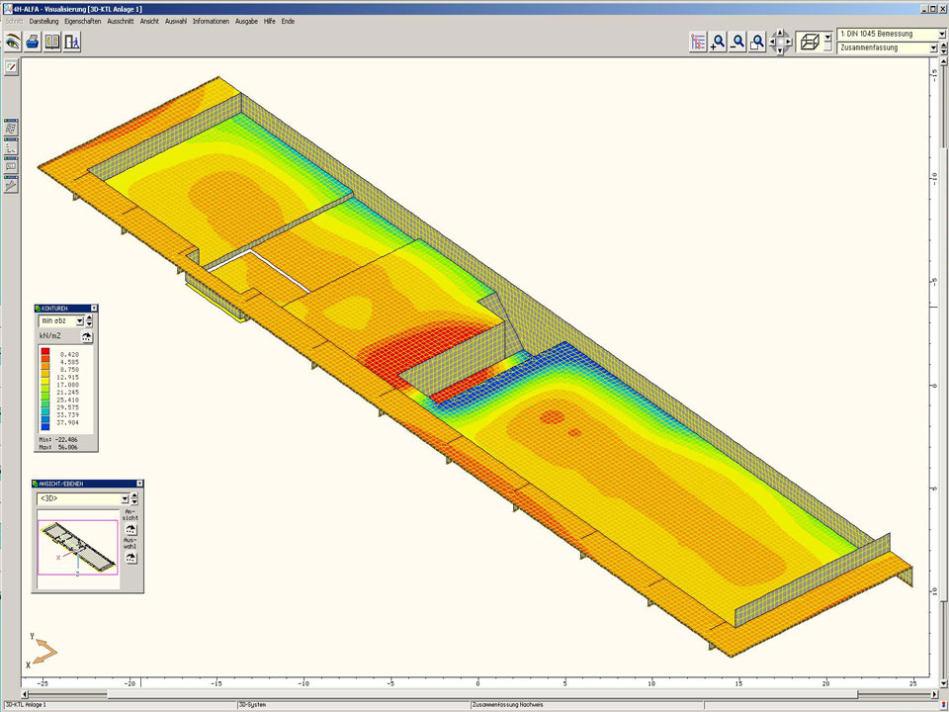Click the Ansicht button in view panel
The width and height of the screenshot is (949, 712).
(x=130, y=530)
